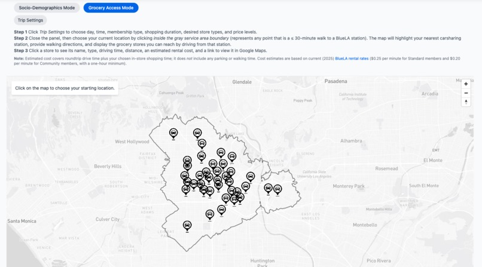This screenshot has height=267, width=482.
Task: Select the car station marker nearest the Lincoln Heights label
Action: tap(251, 177)
